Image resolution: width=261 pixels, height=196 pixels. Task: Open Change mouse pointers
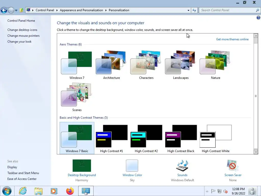23,36
